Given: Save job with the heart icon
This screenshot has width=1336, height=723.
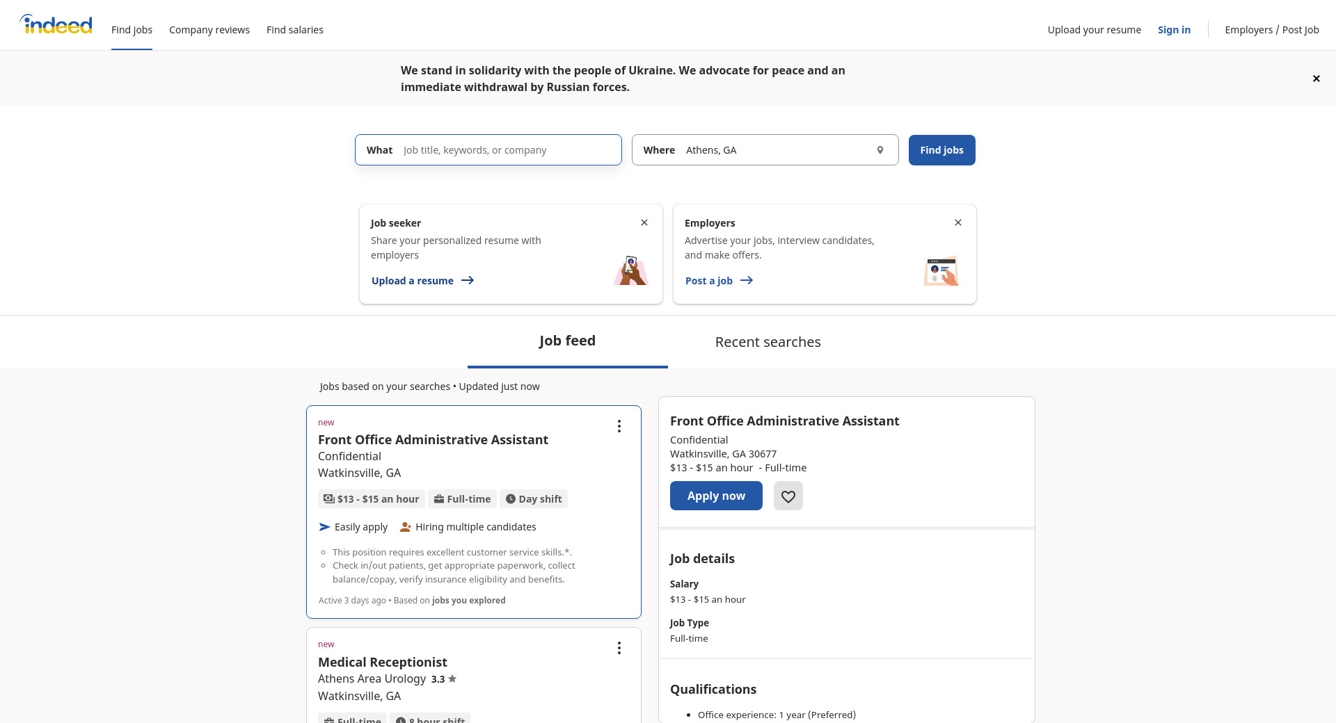Looking at the screenshot, I should point(788,496).
